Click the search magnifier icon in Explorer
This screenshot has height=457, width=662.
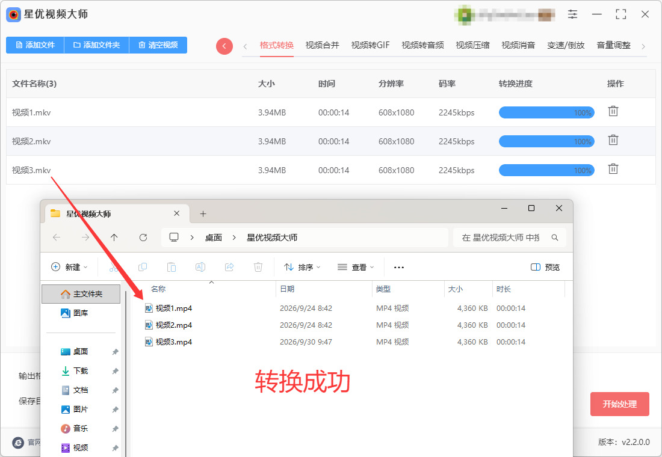point(555,238)
